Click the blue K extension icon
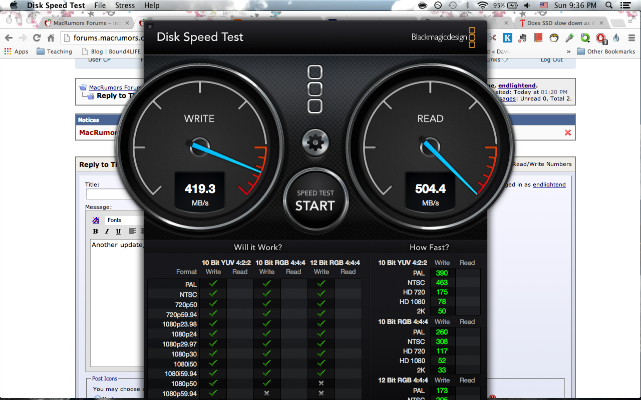This screenshot has width=641, height=400. (507, 38)
